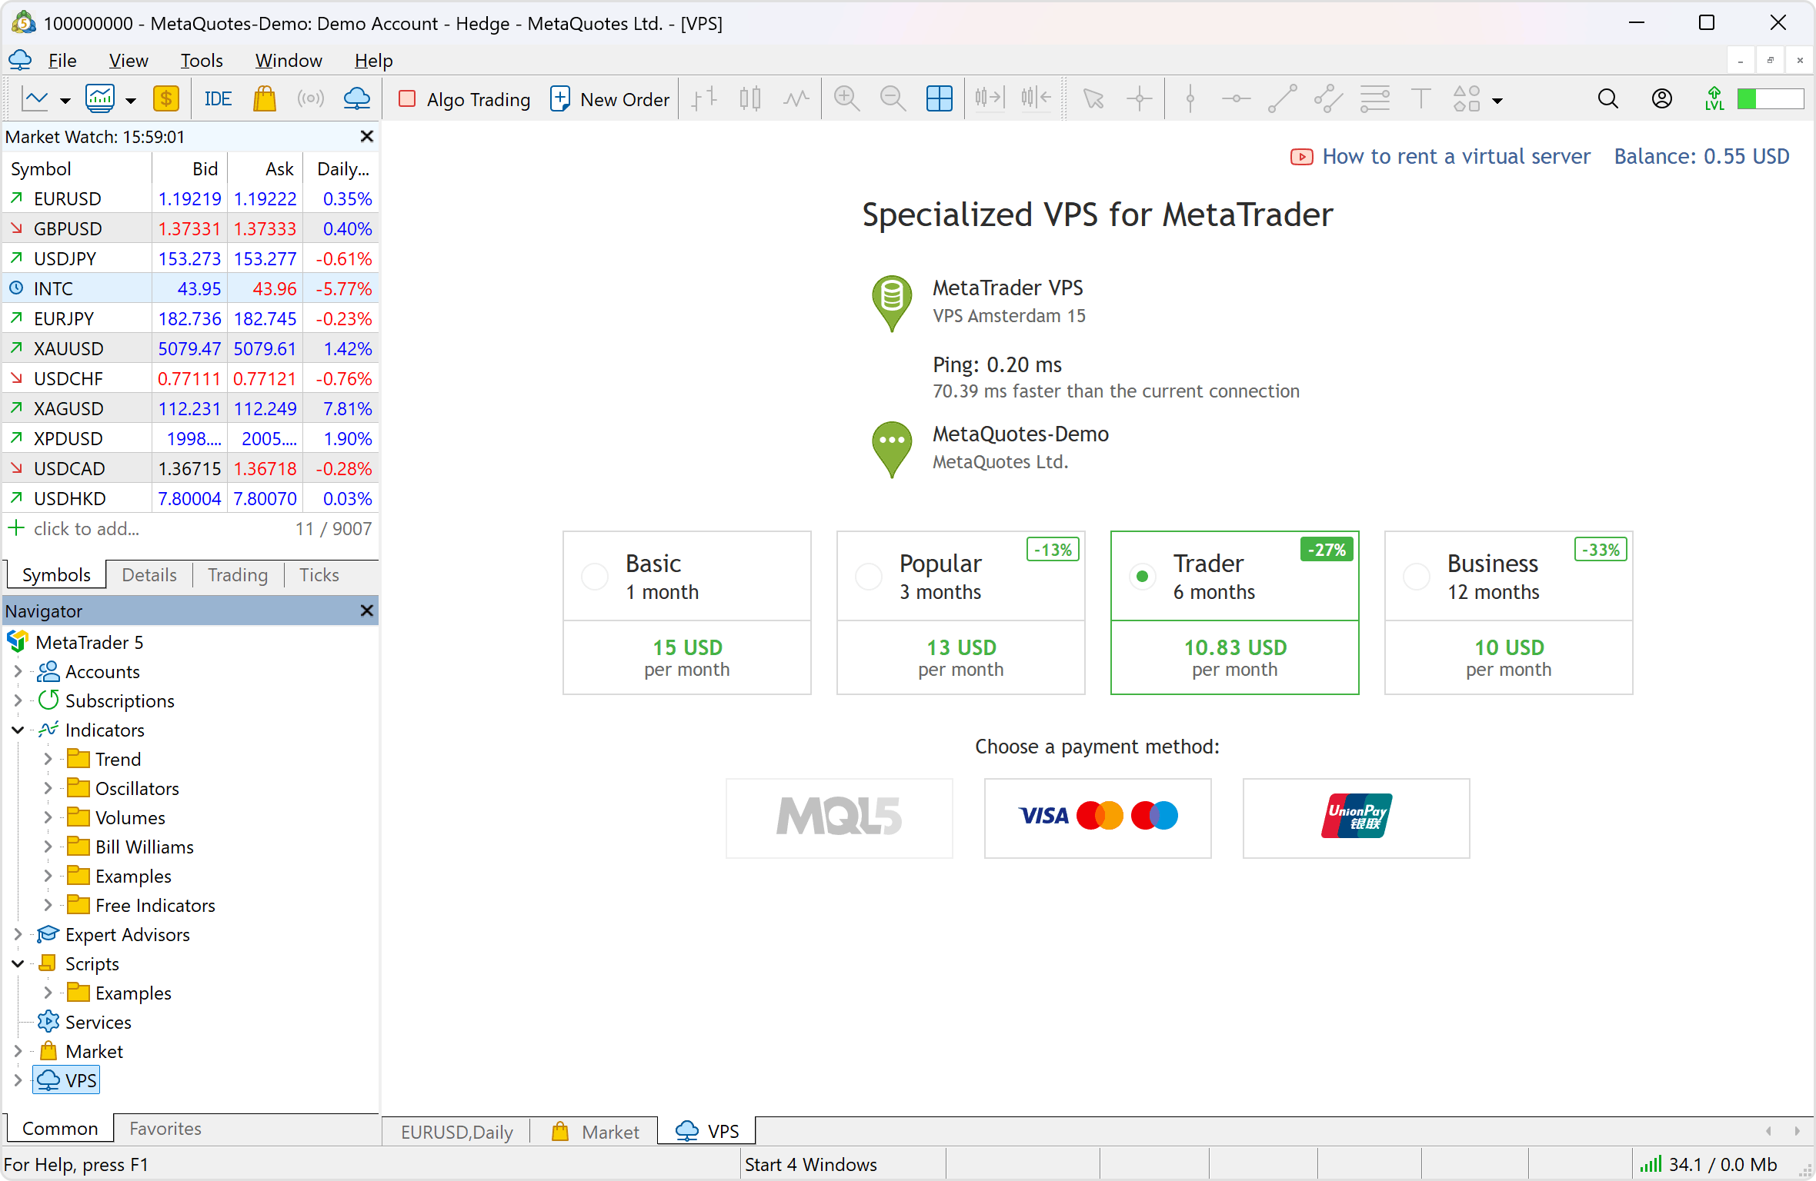Select the Basic 1 month plan radio
Screen dimensions: 1816x1181
click(595, 576)
